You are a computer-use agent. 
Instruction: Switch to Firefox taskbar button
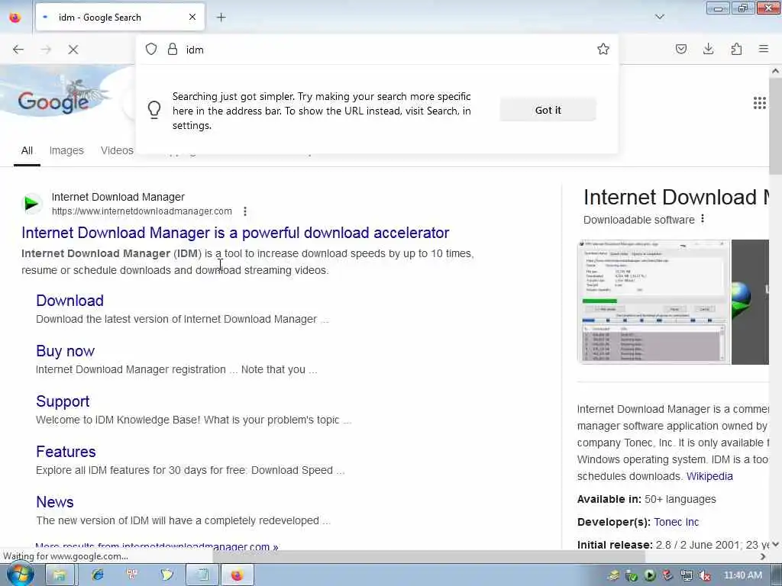pos(238,575)
